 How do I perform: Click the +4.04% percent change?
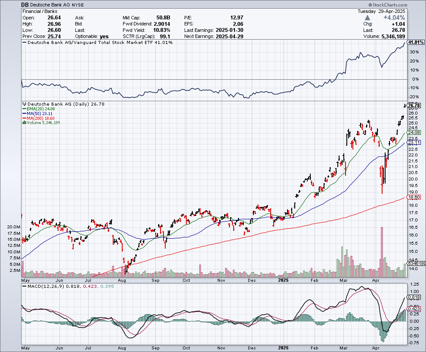tap(394, 18)
